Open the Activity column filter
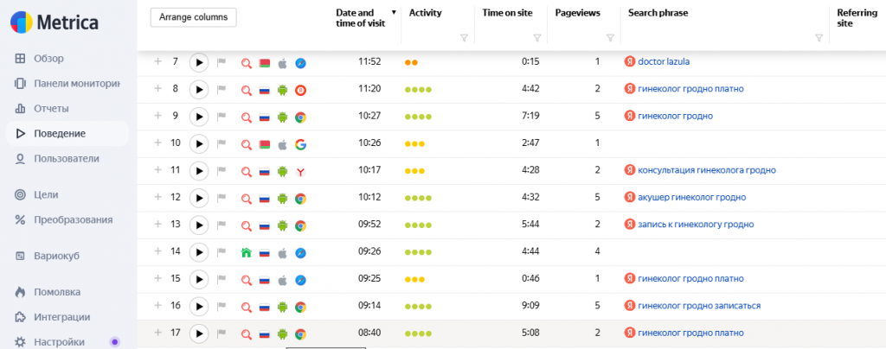The height and width of the screenshot is (349, 886). [464, 38]
